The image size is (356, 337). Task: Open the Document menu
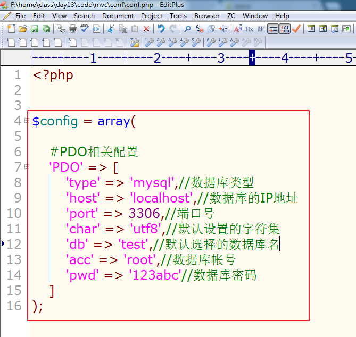click(x=118, y=16)
